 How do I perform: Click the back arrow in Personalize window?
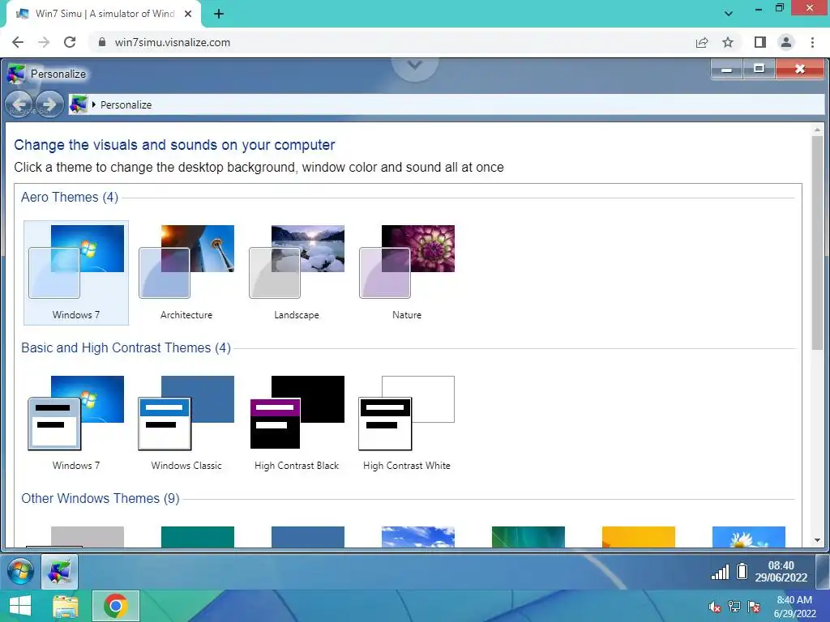(x=19, y=104)
